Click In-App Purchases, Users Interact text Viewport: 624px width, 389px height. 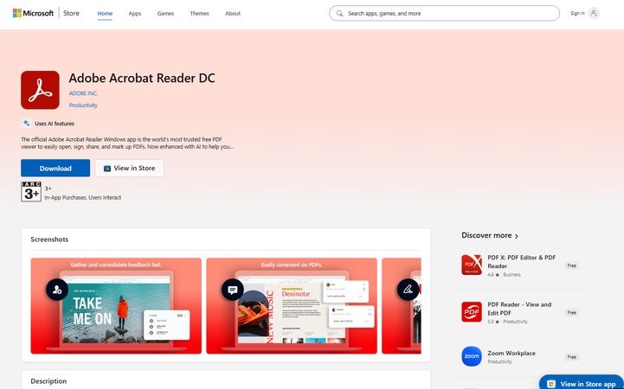point(83,197)
